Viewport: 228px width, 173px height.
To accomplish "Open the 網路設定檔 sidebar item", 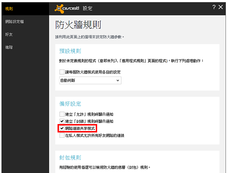I will click(14, 22).
